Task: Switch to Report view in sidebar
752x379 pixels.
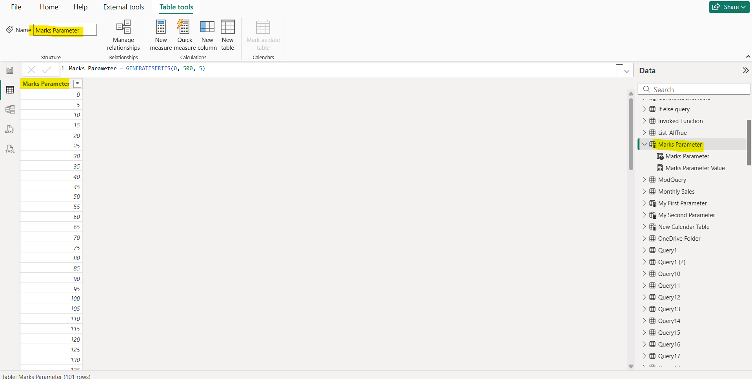Action: click(x=10, y=71)
